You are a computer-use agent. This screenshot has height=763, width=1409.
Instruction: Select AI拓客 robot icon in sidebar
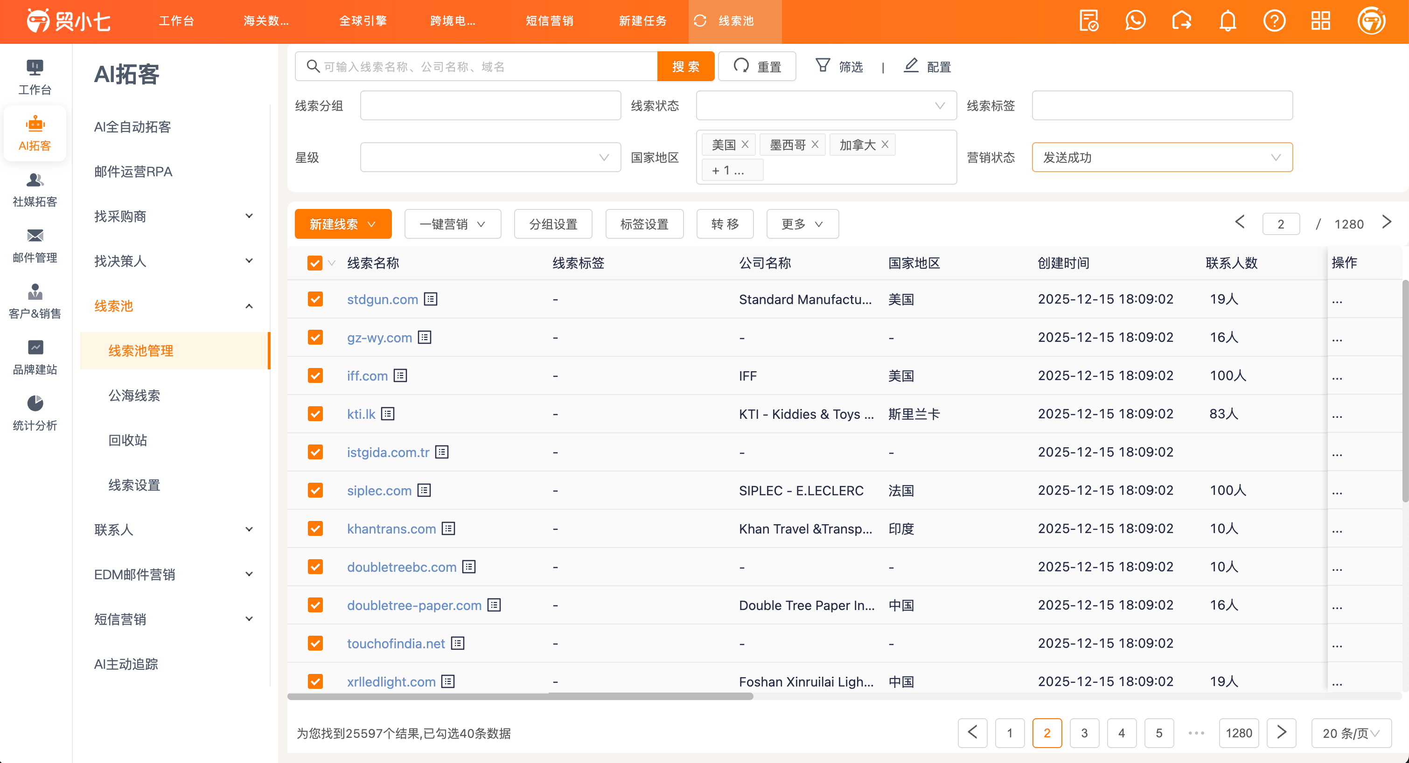pos(35,133)
